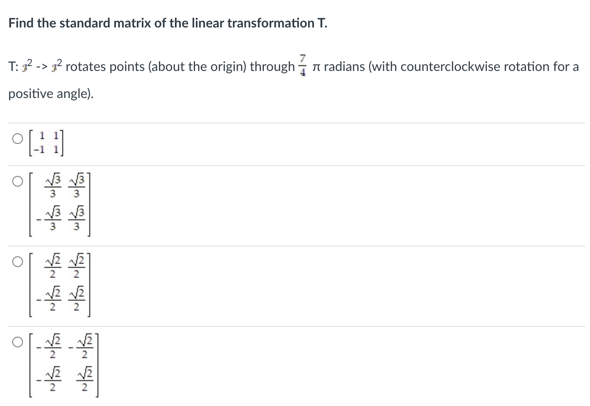Image resolution: width=590 pixels, height=406 pixels.
Task: Select the radio button beside the √3 matrix
Action: 17,181
